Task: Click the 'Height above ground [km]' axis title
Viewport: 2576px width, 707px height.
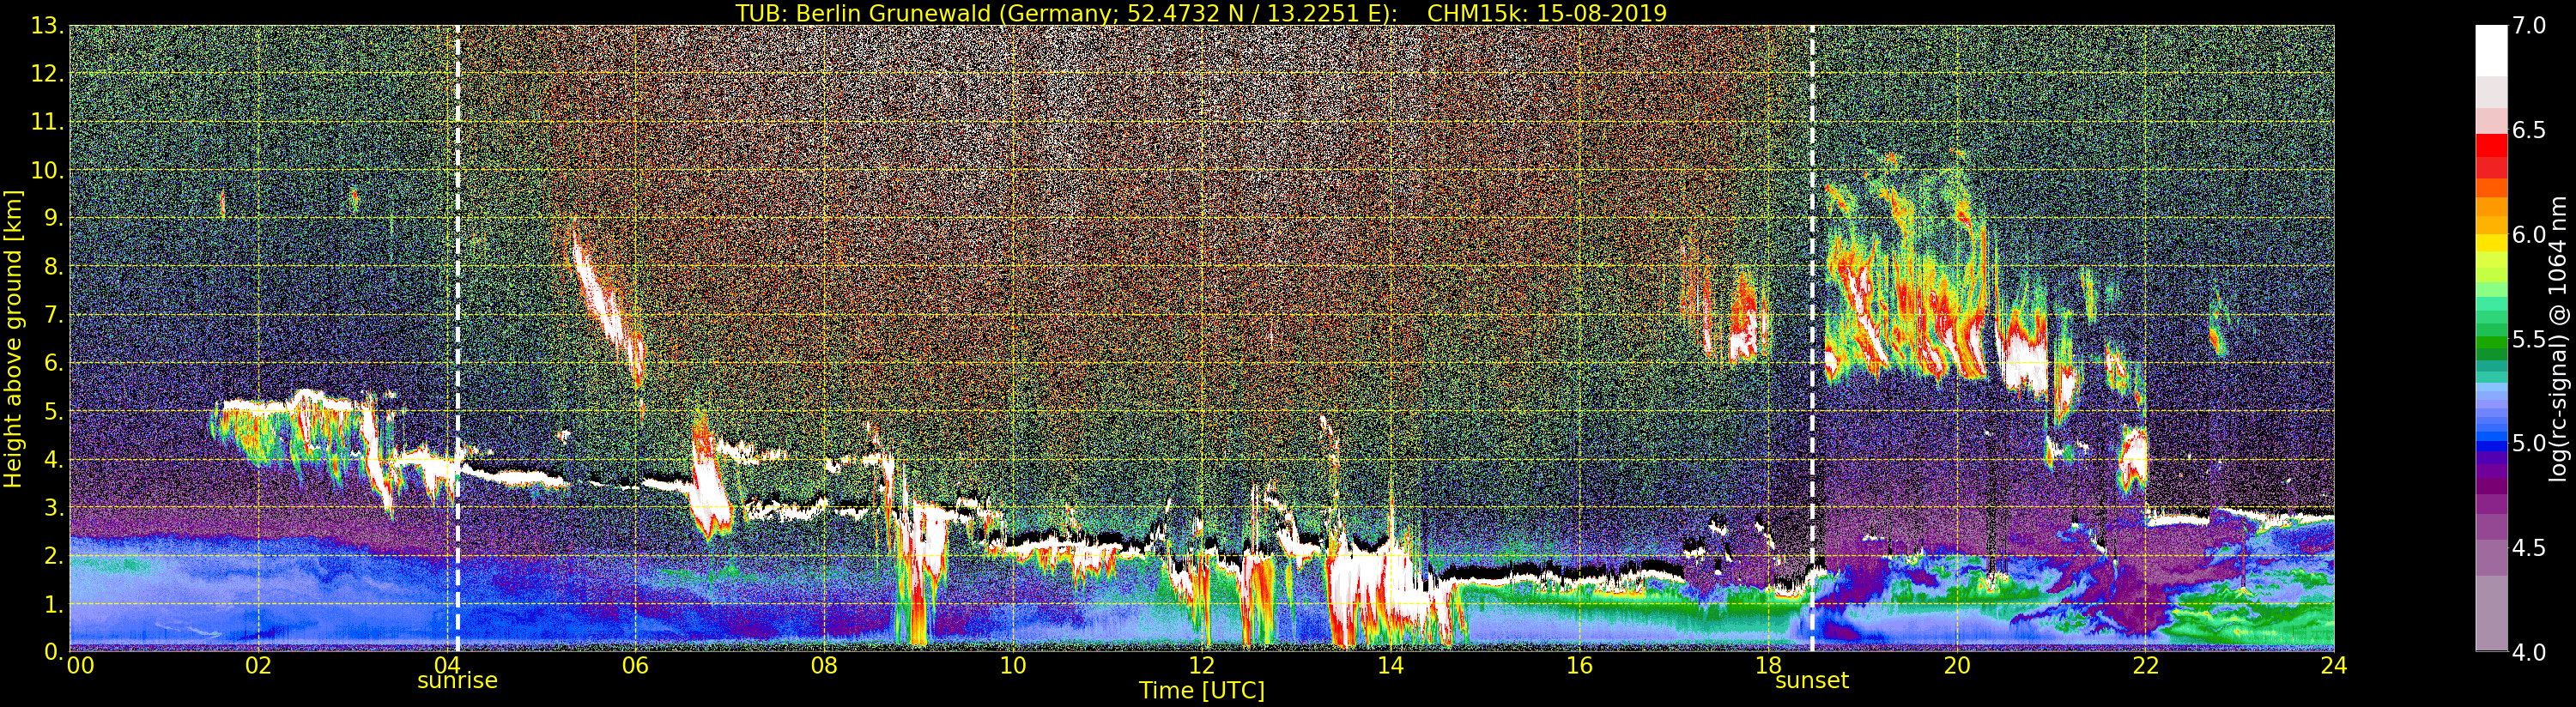Action: click(x=13, y=339)
